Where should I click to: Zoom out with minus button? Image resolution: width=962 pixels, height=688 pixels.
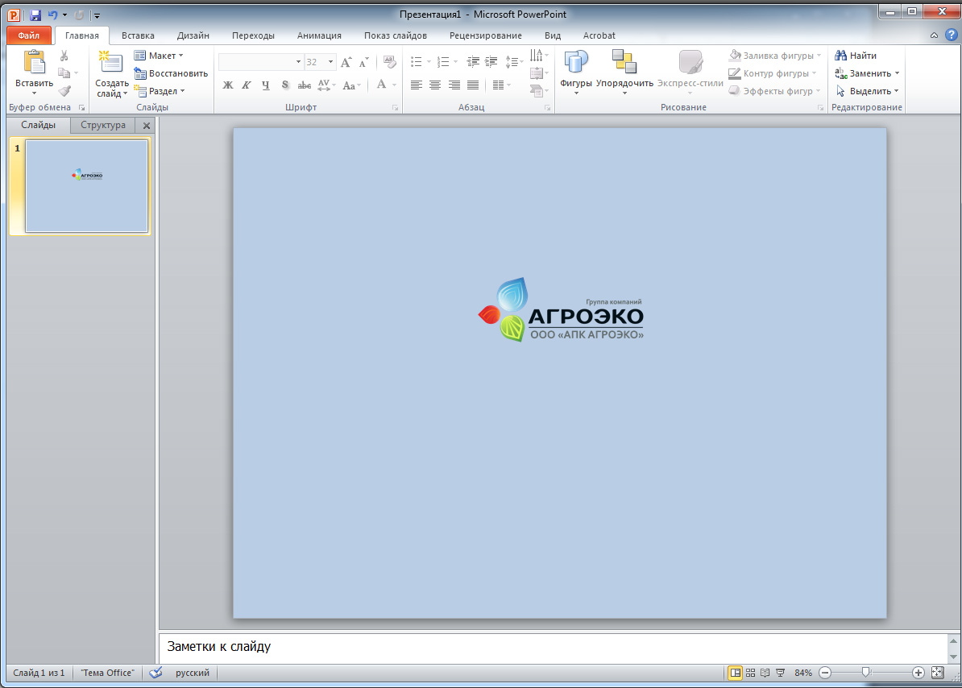coord(825,673)
